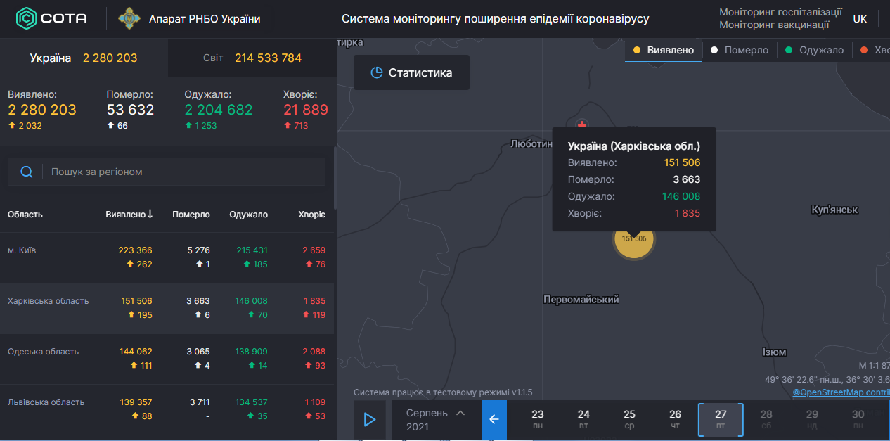Click the search magnifier icon
The width and height of the screenshot is (890, 441).
(x=27, y=172)
